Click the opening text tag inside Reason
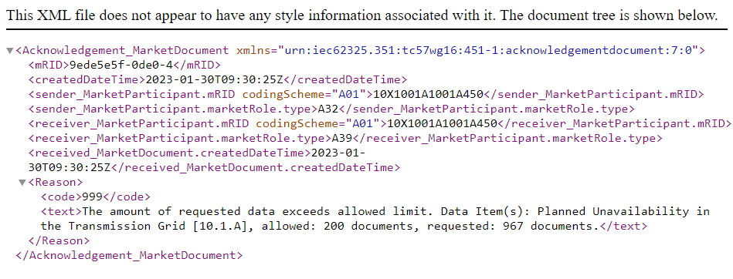Viewport: 733px width, 279px height. [x=62, y=211]
